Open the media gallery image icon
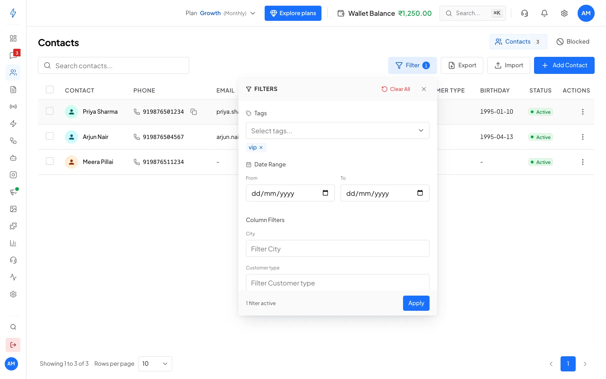The height and width of the screenshot is (379, 606). (13, 209)
